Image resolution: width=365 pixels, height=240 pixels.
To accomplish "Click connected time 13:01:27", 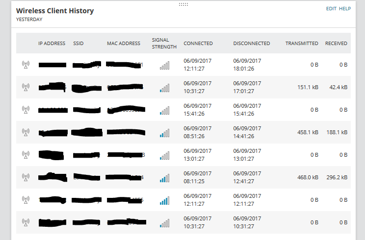I will [x=194, y=159].
